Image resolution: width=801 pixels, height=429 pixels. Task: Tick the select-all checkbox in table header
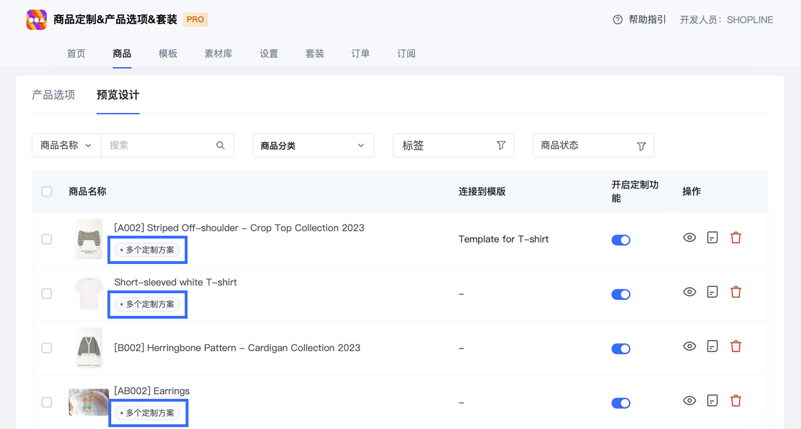[x=47, y=191]
